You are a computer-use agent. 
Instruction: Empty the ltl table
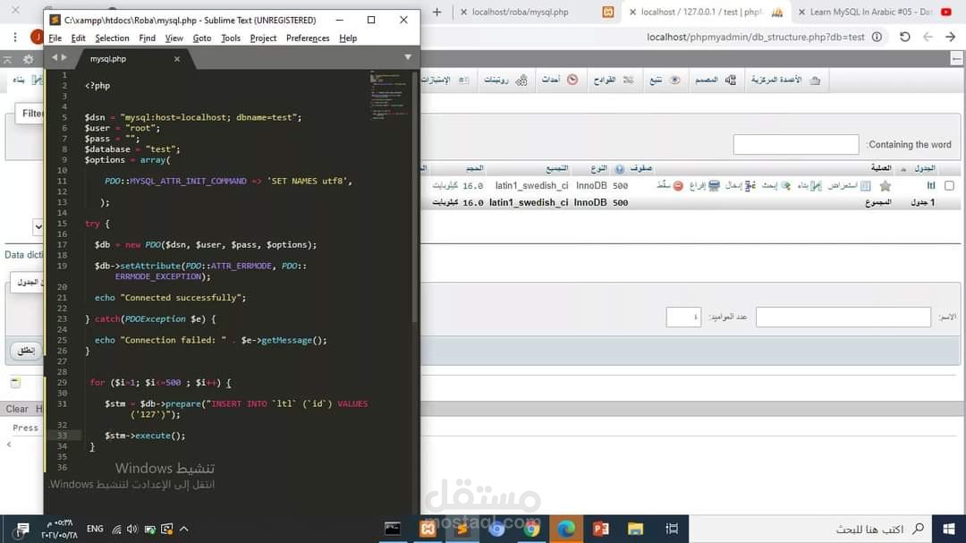tap(705, 185)
